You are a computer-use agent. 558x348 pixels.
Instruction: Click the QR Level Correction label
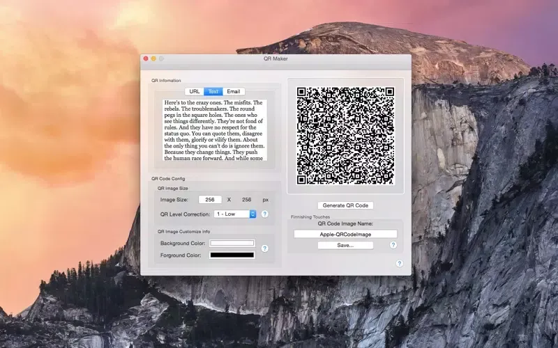[x=185, y=214]
